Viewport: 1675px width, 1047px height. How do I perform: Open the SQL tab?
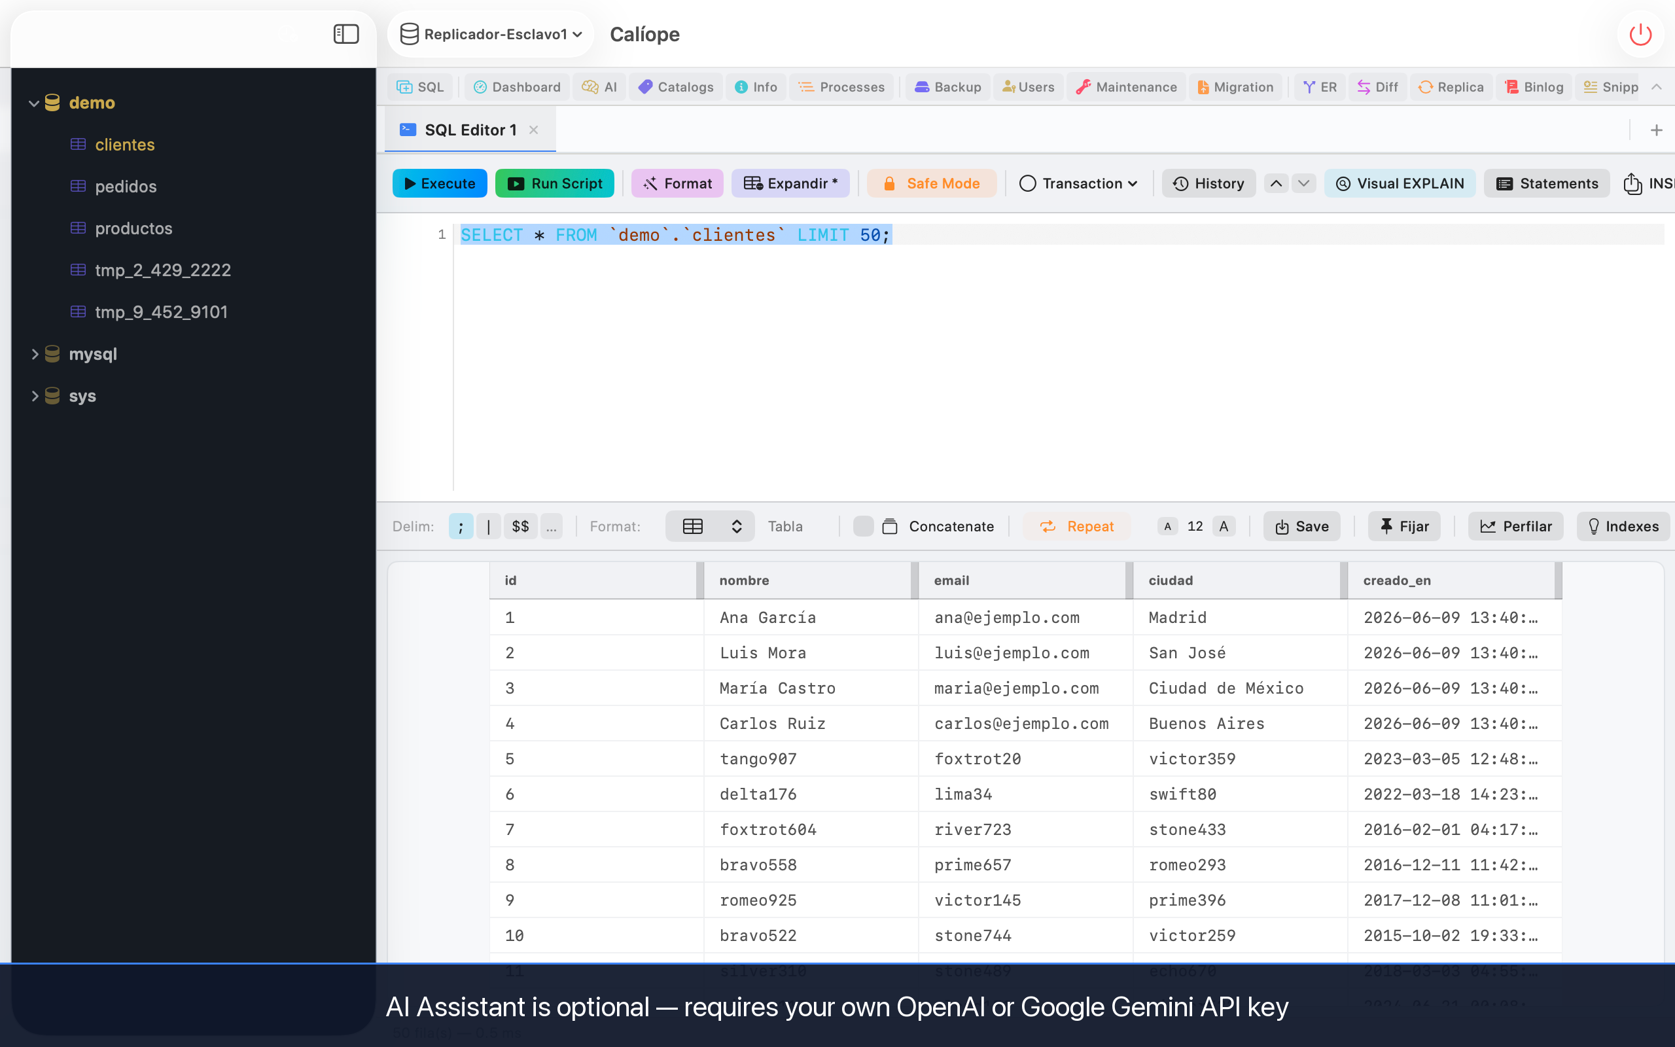click(x=420, y=86)
